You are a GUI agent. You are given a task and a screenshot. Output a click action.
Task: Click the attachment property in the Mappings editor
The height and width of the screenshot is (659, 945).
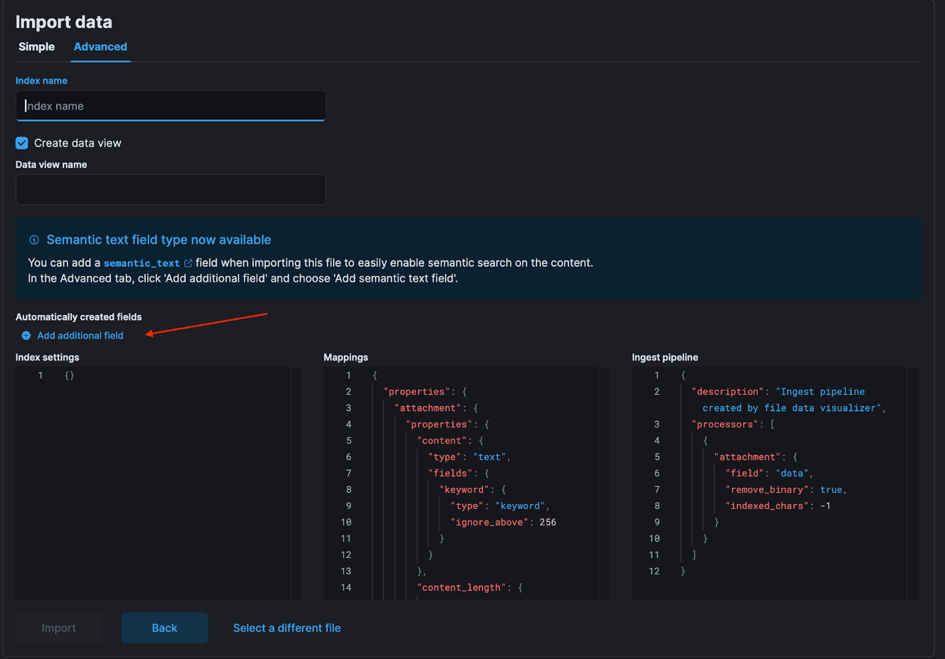(428, 407)
